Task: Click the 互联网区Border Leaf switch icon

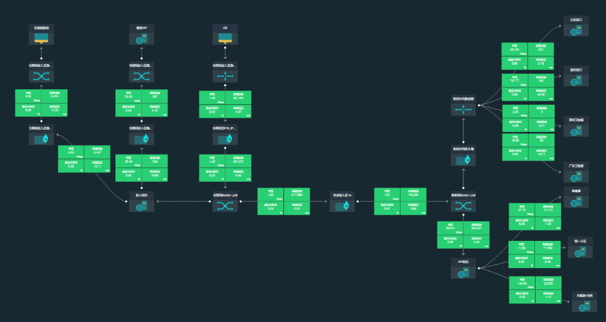Action: 225,205
